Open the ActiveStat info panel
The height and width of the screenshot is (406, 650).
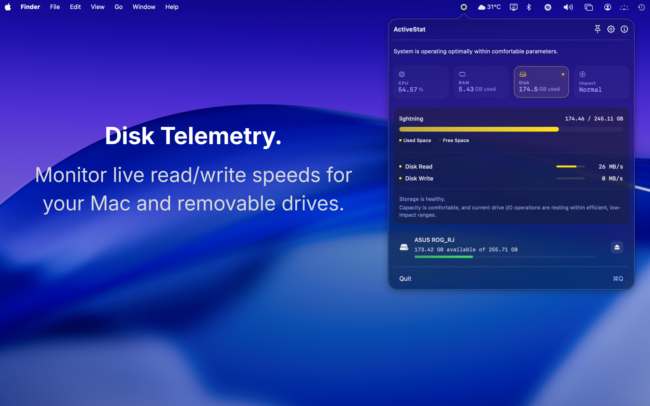click(x=625, y=29)
